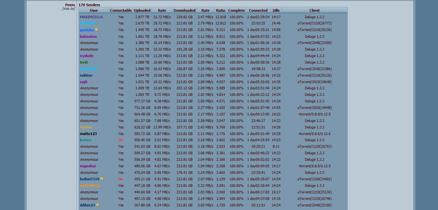The height and width of the screenshot is (210, 438).
Task: Click the Complete column header
Action: (x=236, y=10)
